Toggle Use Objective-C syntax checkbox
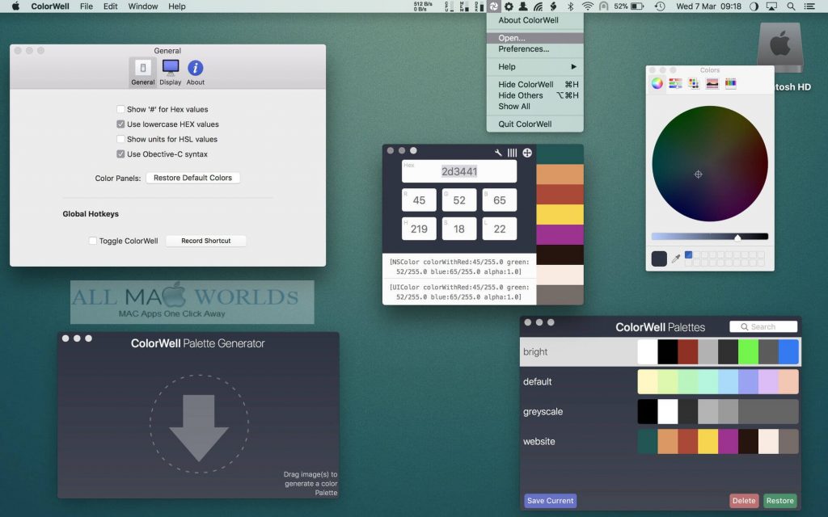 pos(120,154)
